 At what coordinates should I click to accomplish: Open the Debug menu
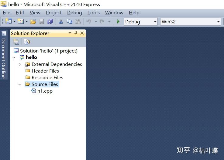tap(74, 13)
